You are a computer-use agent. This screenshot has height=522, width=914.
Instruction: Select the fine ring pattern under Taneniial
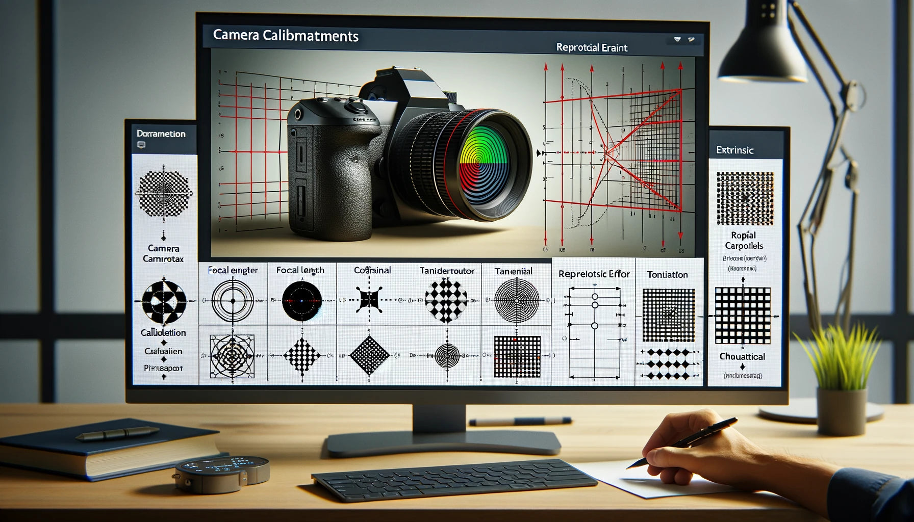coord(517,301)
